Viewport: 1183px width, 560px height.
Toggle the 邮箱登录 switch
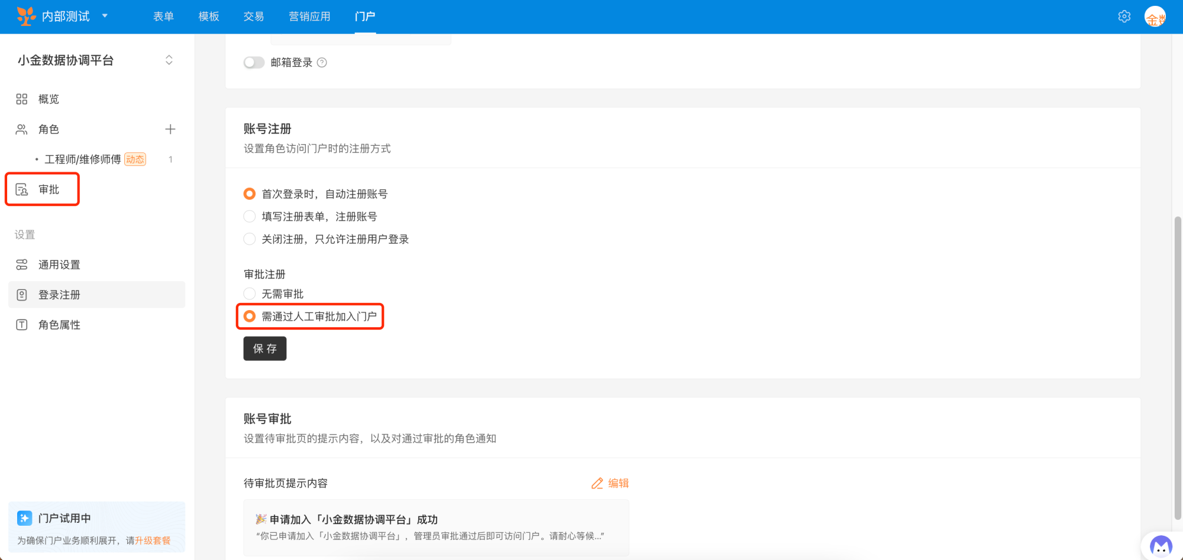(x=254, y=63)
